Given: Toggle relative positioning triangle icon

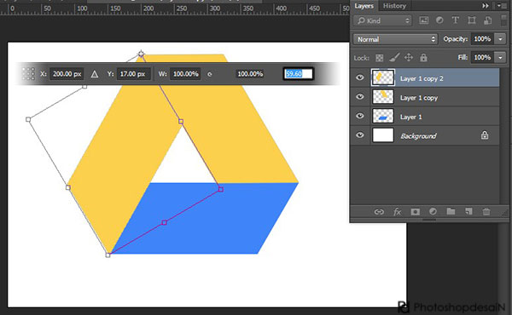Looking at the screenshot, I should point(95,74).
